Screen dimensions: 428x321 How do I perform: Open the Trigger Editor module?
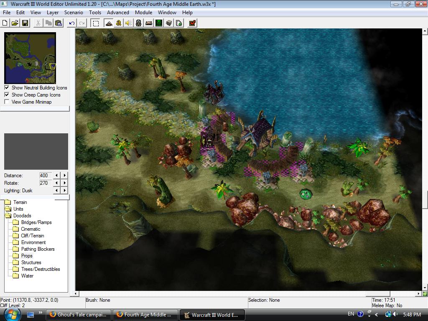(x=118, y=23)
